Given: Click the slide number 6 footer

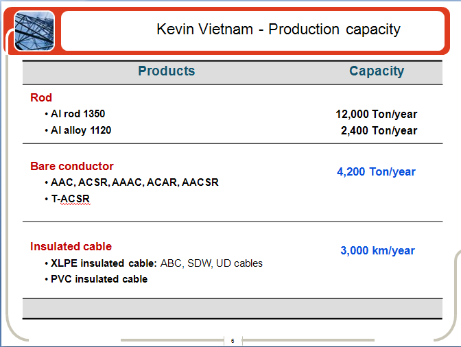Looking at the screenshot, I should pos(233,341).
